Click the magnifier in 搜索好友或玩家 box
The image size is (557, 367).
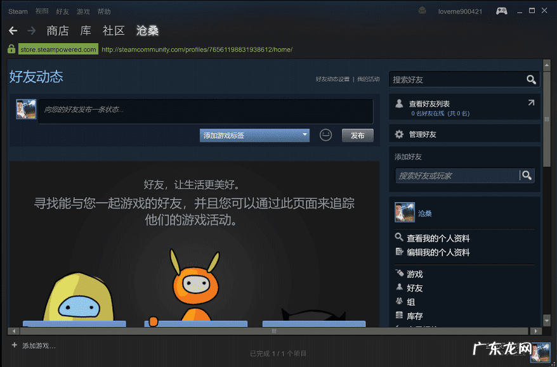[x=527, y=175]
